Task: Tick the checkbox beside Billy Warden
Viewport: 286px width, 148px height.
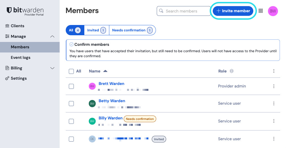Action: click(x=71, y=121)
